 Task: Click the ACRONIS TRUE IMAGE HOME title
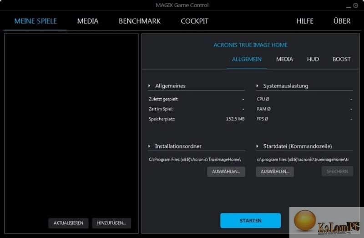tap(251, 45)
